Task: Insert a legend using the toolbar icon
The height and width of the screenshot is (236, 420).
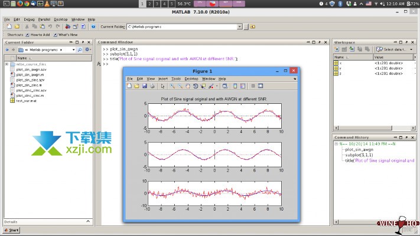Action: tap(243, 86)
